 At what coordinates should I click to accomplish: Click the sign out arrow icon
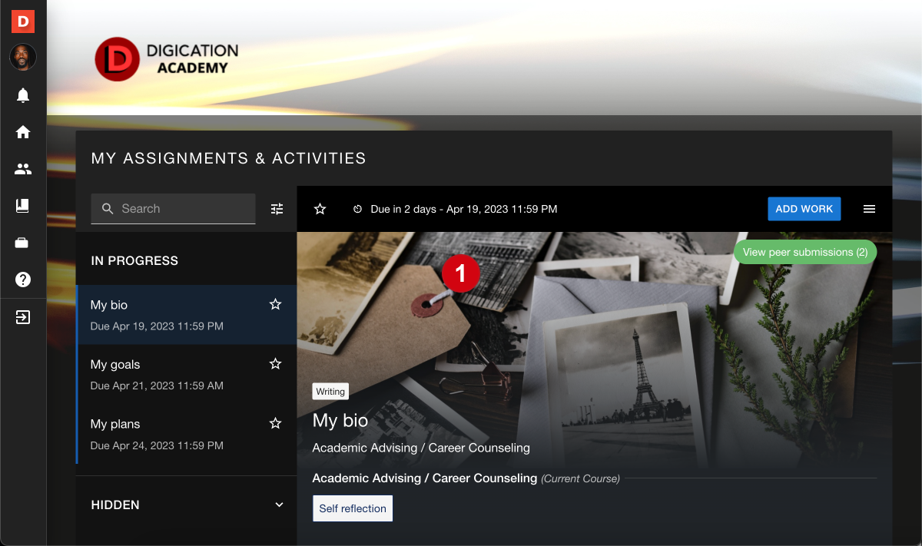23,317
